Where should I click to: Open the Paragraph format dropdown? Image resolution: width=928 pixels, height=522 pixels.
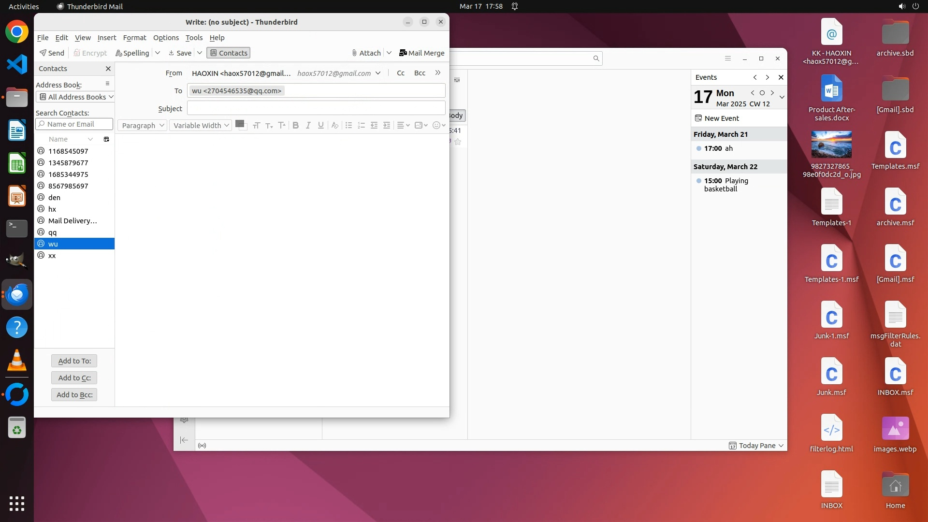[x=142, y=125]
